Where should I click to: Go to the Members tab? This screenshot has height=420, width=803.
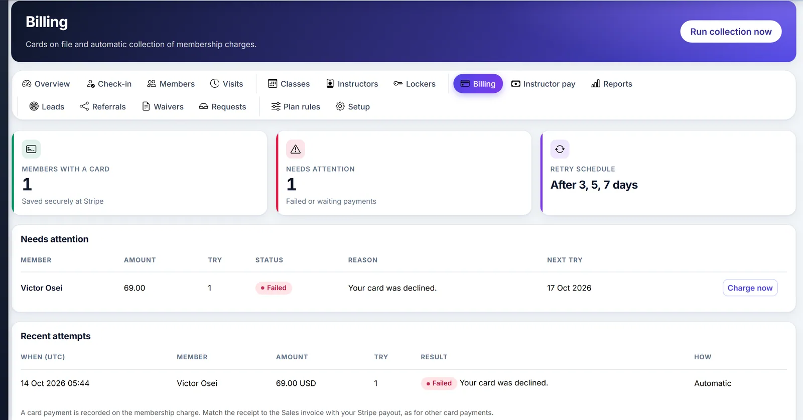tap(171, 84)
